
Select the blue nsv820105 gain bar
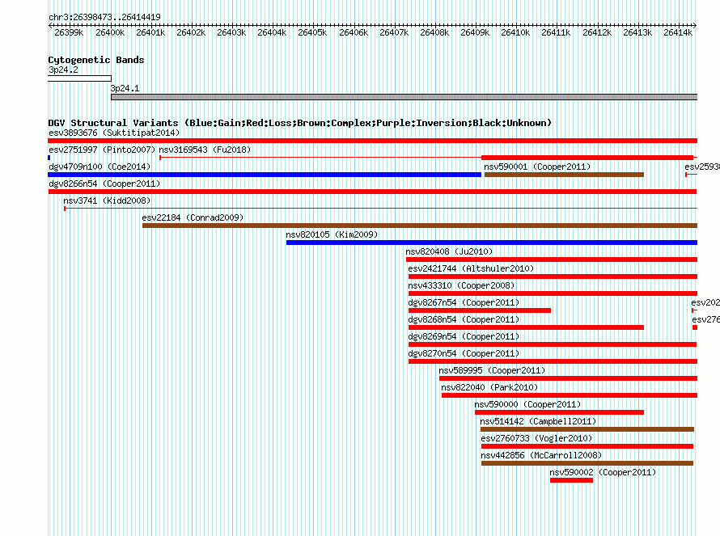492,243
